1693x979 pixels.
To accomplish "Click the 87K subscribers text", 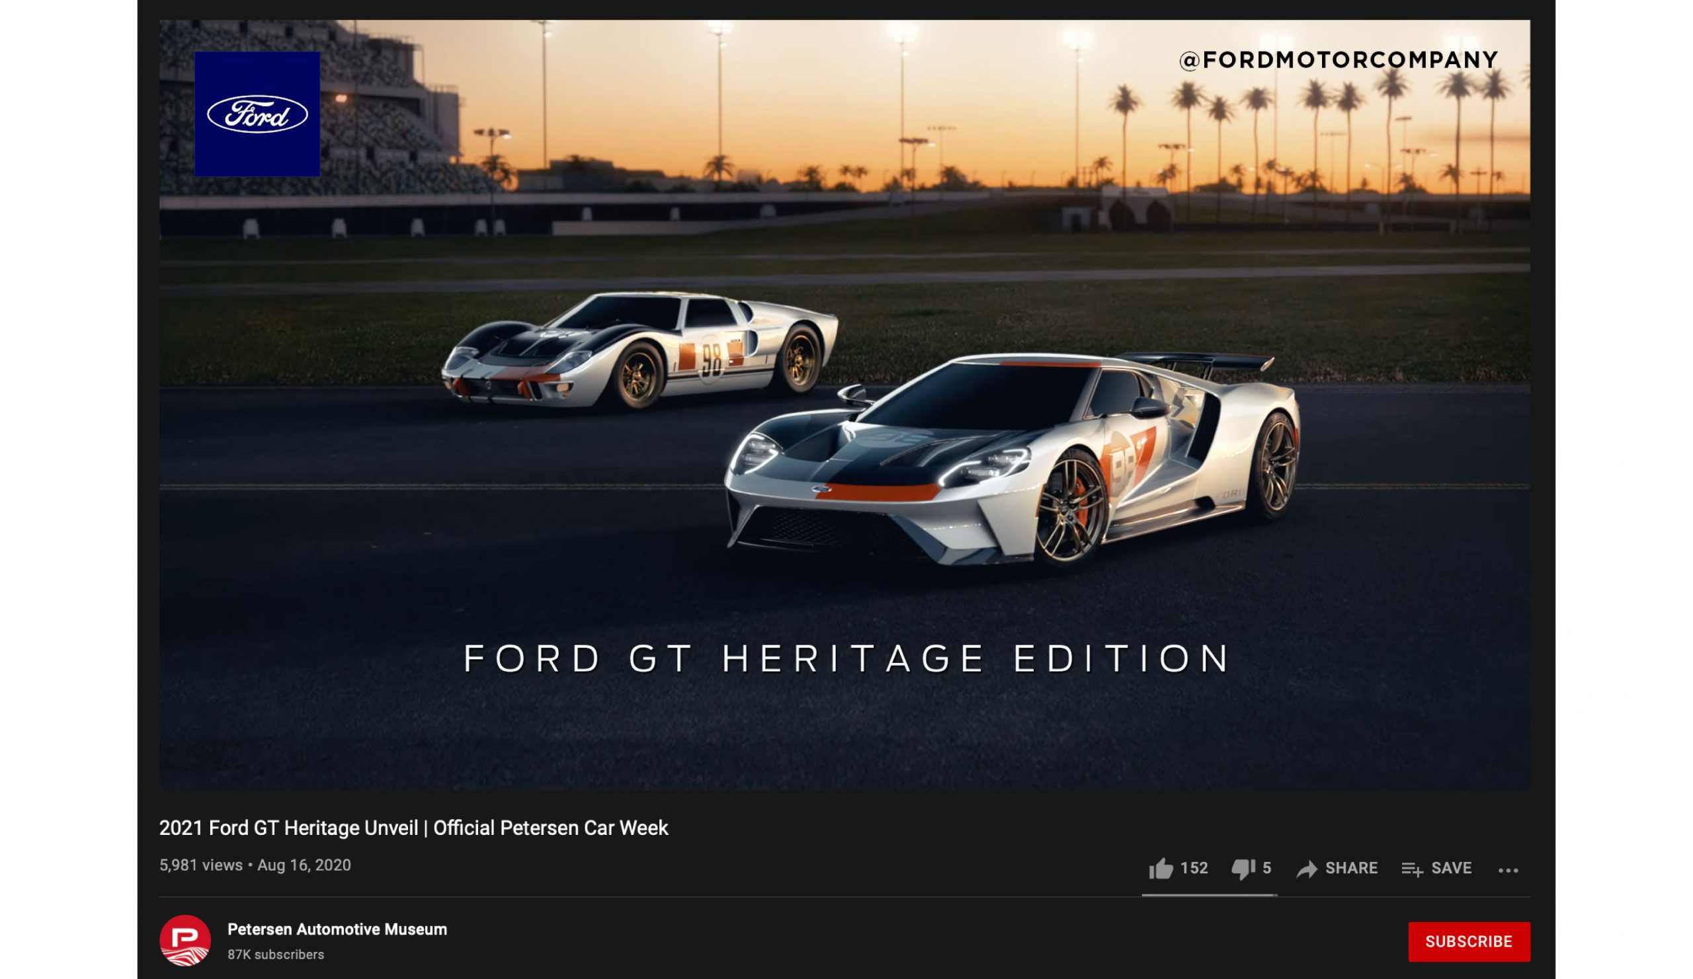I will (x=276, y=955).
